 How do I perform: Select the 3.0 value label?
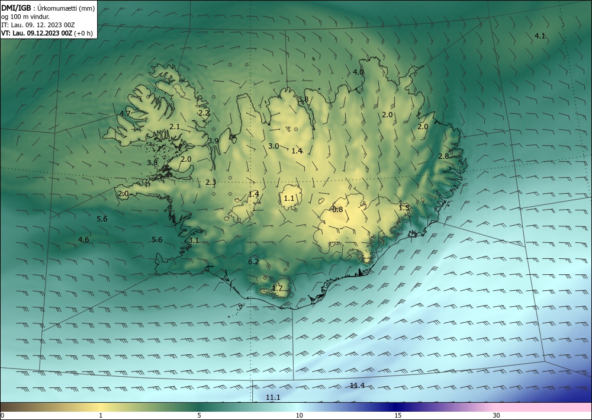(274, 146)
